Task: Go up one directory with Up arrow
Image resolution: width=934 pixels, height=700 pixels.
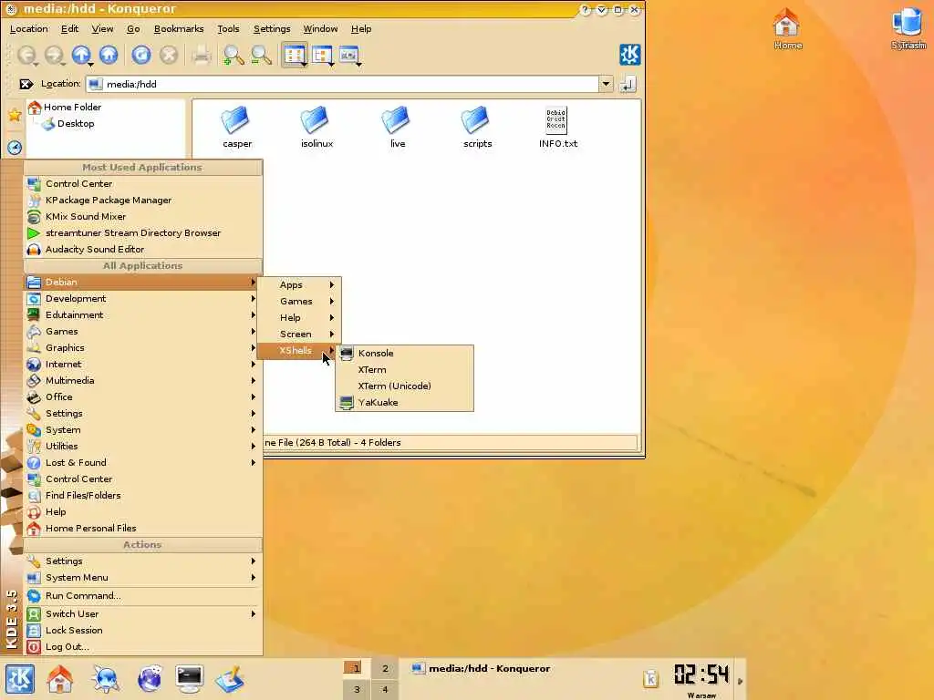Action: coord(81,56)
